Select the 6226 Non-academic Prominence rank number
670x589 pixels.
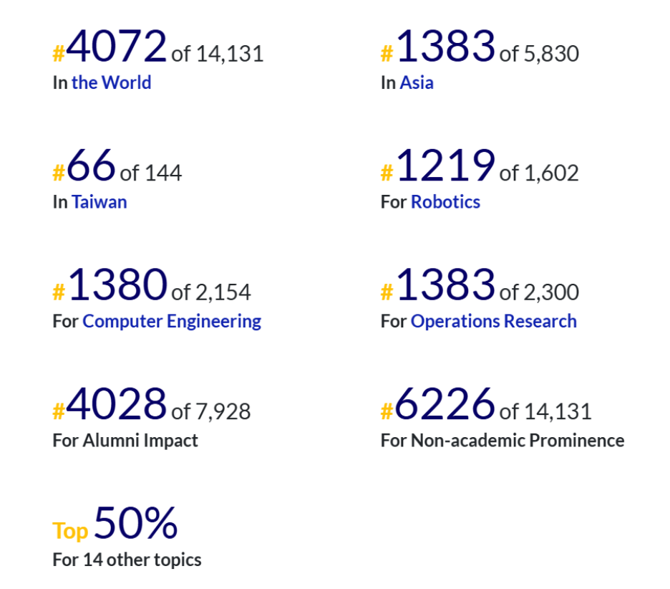coord(445,403)
